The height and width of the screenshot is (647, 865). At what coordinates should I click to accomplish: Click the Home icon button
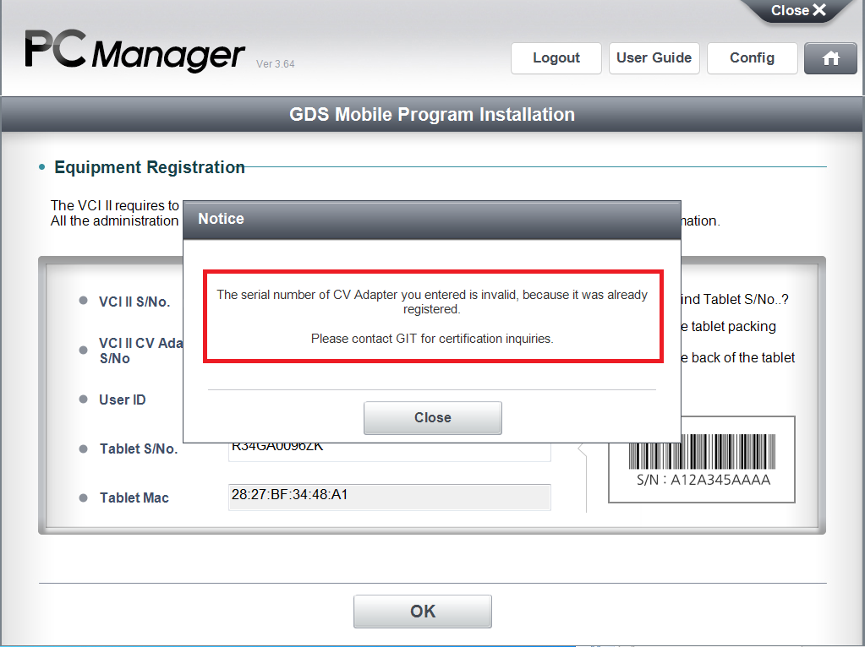(x=830, y=58)
